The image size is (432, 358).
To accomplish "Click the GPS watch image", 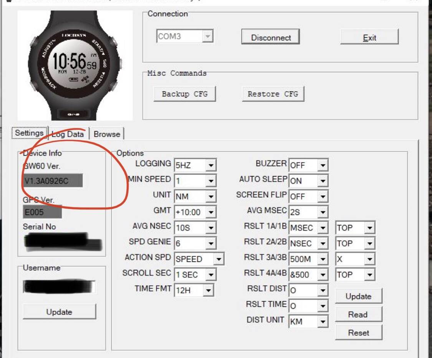I will [75, 65].
